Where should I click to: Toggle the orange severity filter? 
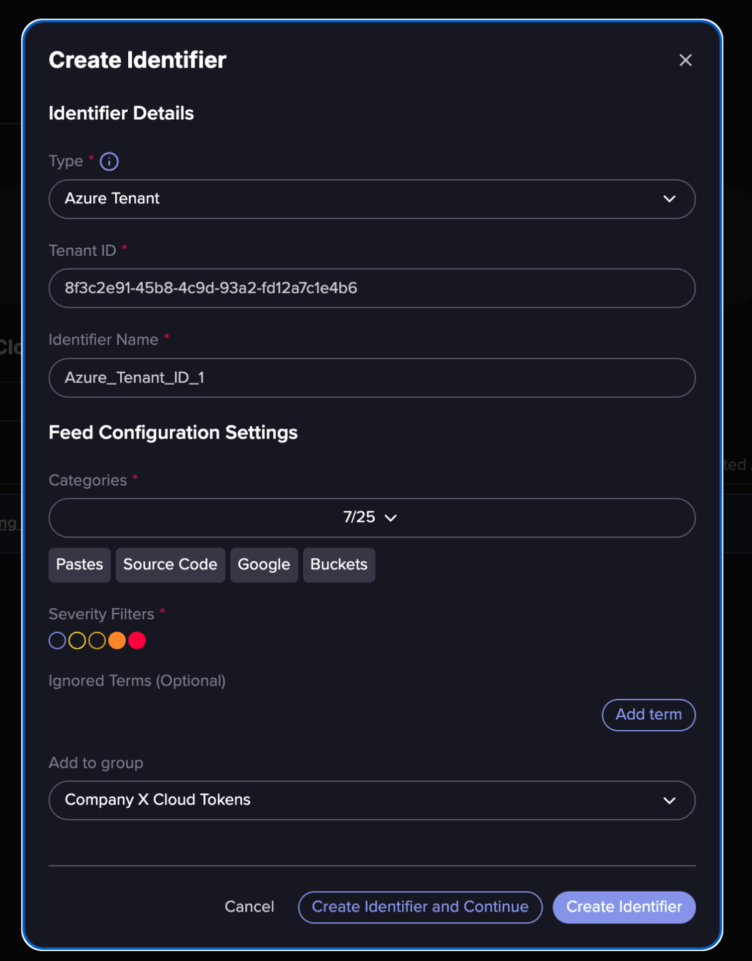(117, 640)
